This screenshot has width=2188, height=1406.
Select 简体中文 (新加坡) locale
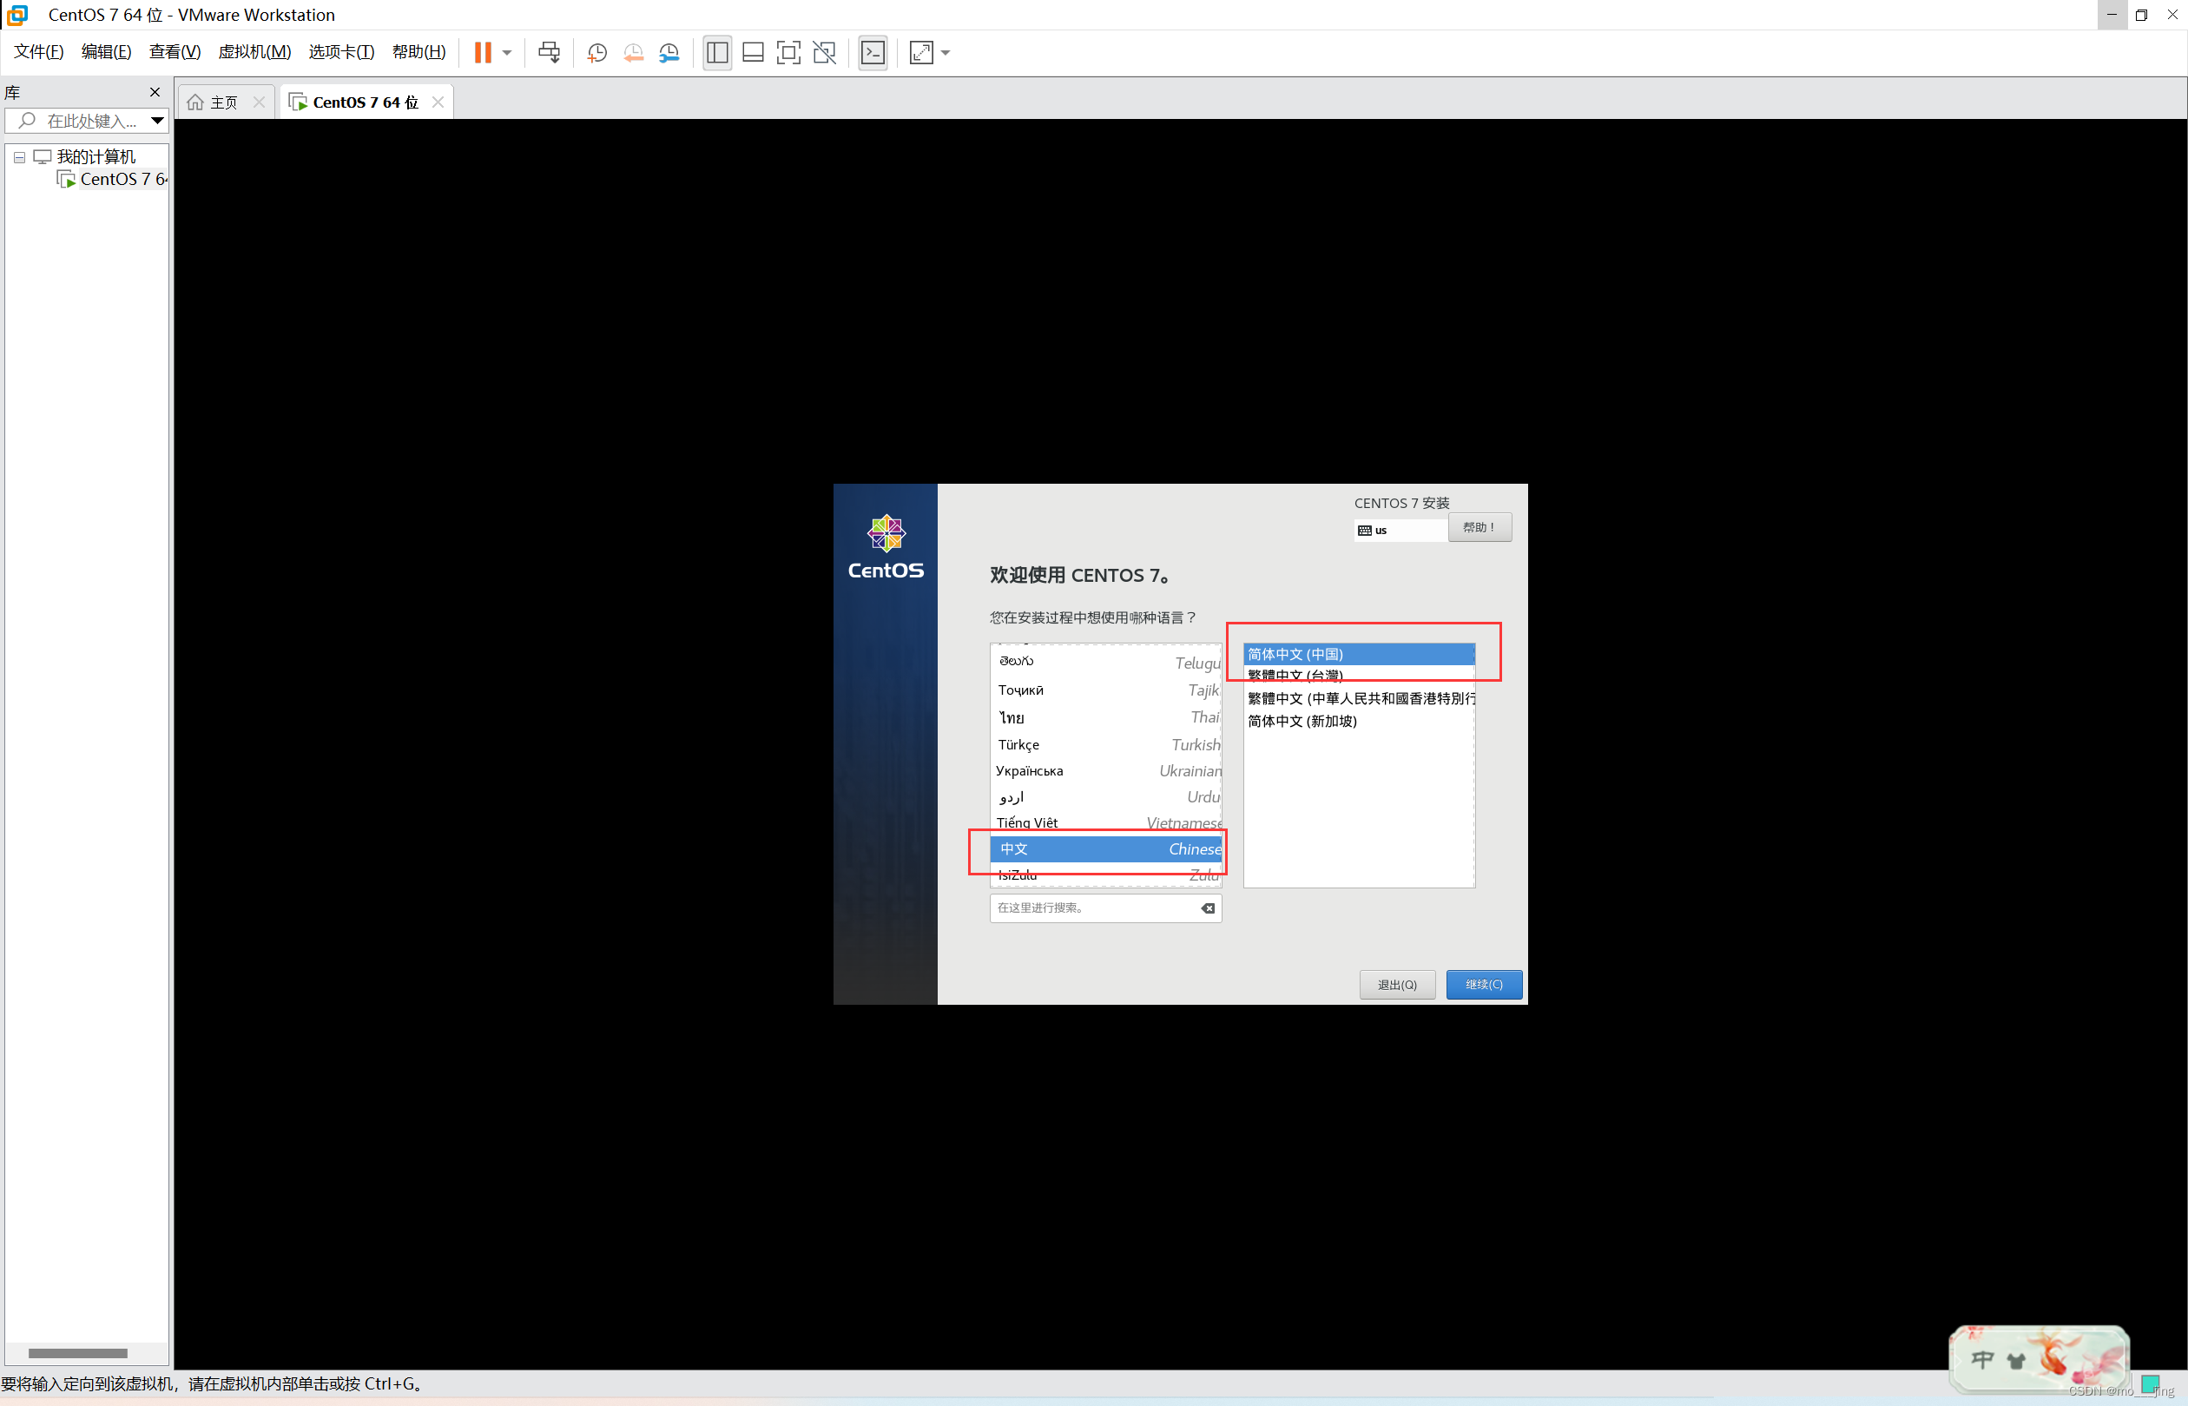click(x=1302, y=722)
